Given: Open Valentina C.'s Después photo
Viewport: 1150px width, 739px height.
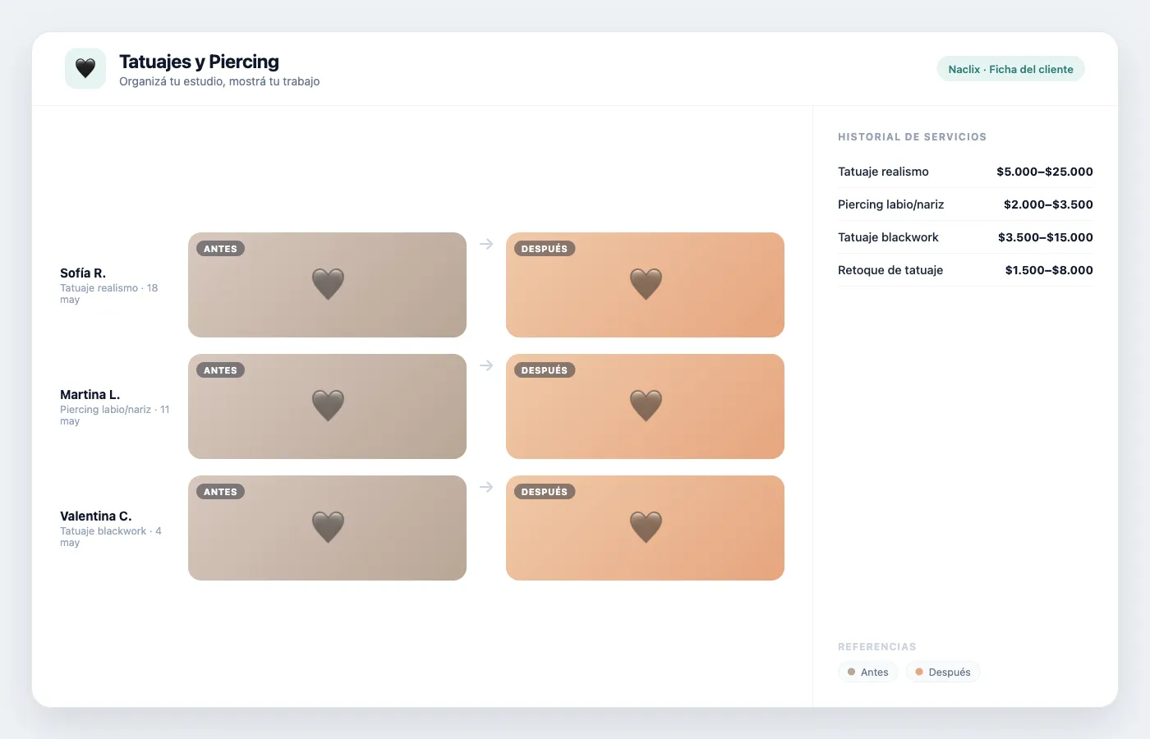Looking at the screenshot, I should (x=645, y=528).
